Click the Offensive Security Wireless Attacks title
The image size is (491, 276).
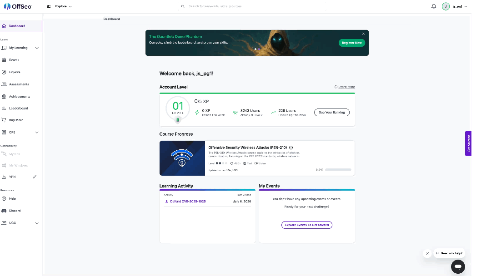coord(248,148)
